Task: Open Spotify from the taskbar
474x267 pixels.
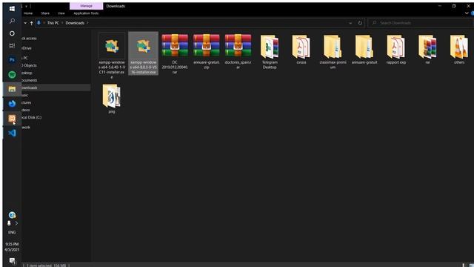Action: 12,74
